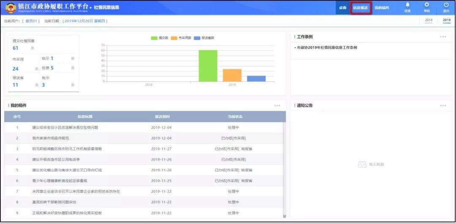The width and height of the screenshot is (456, 223).
Task: Open the gear help icon
Action: (426, 5)
